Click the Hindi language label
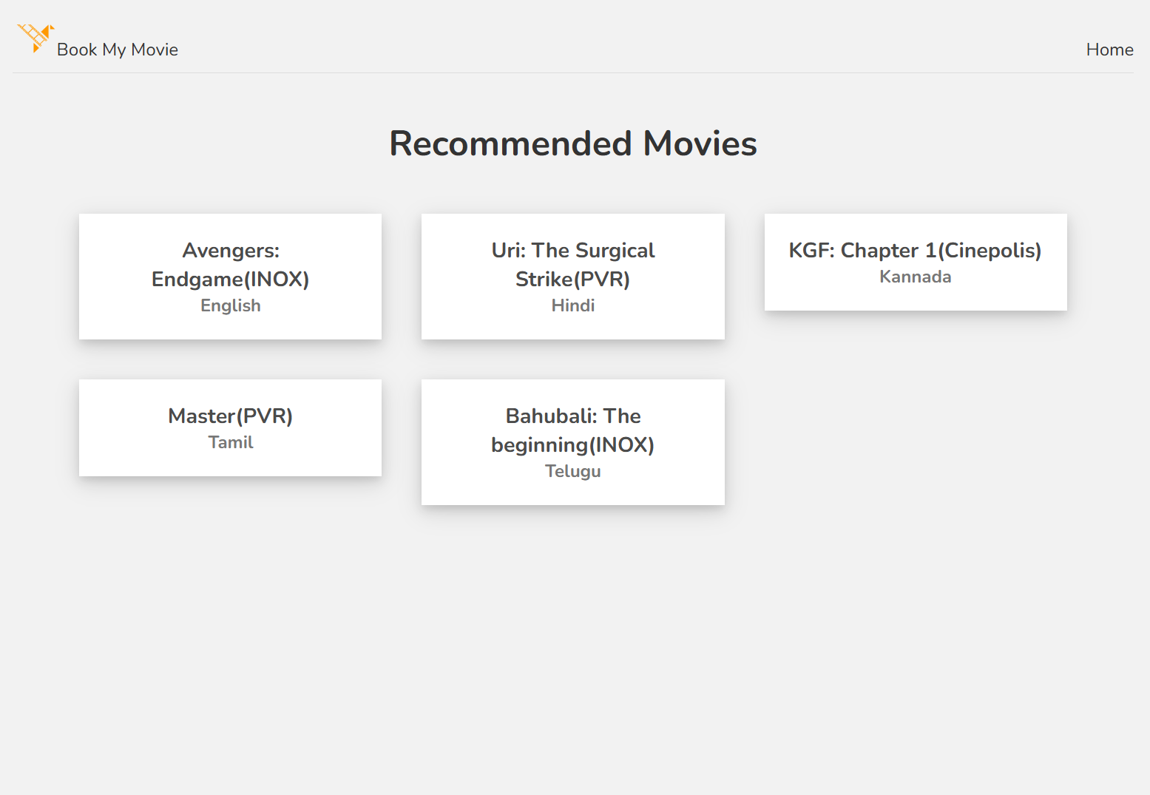The width and height of the screenshot is (1150, 795). point(573,305)
